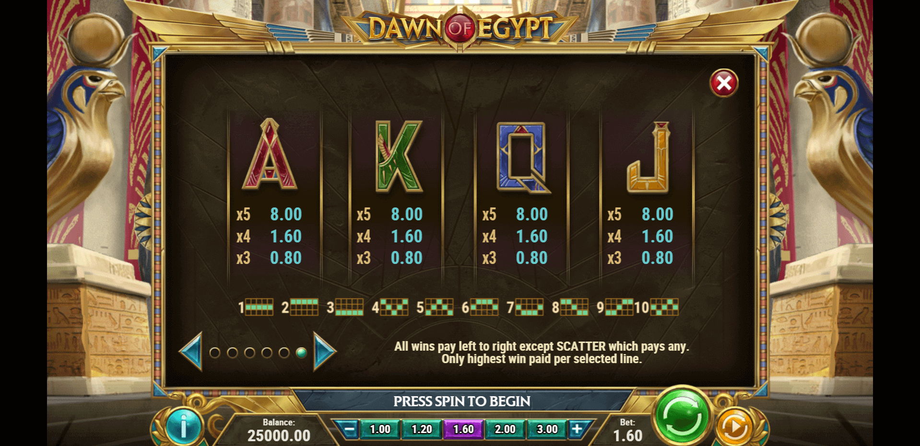Go to the previous paytable page arrow
920x446 pixels.
[x=191, y=352]
